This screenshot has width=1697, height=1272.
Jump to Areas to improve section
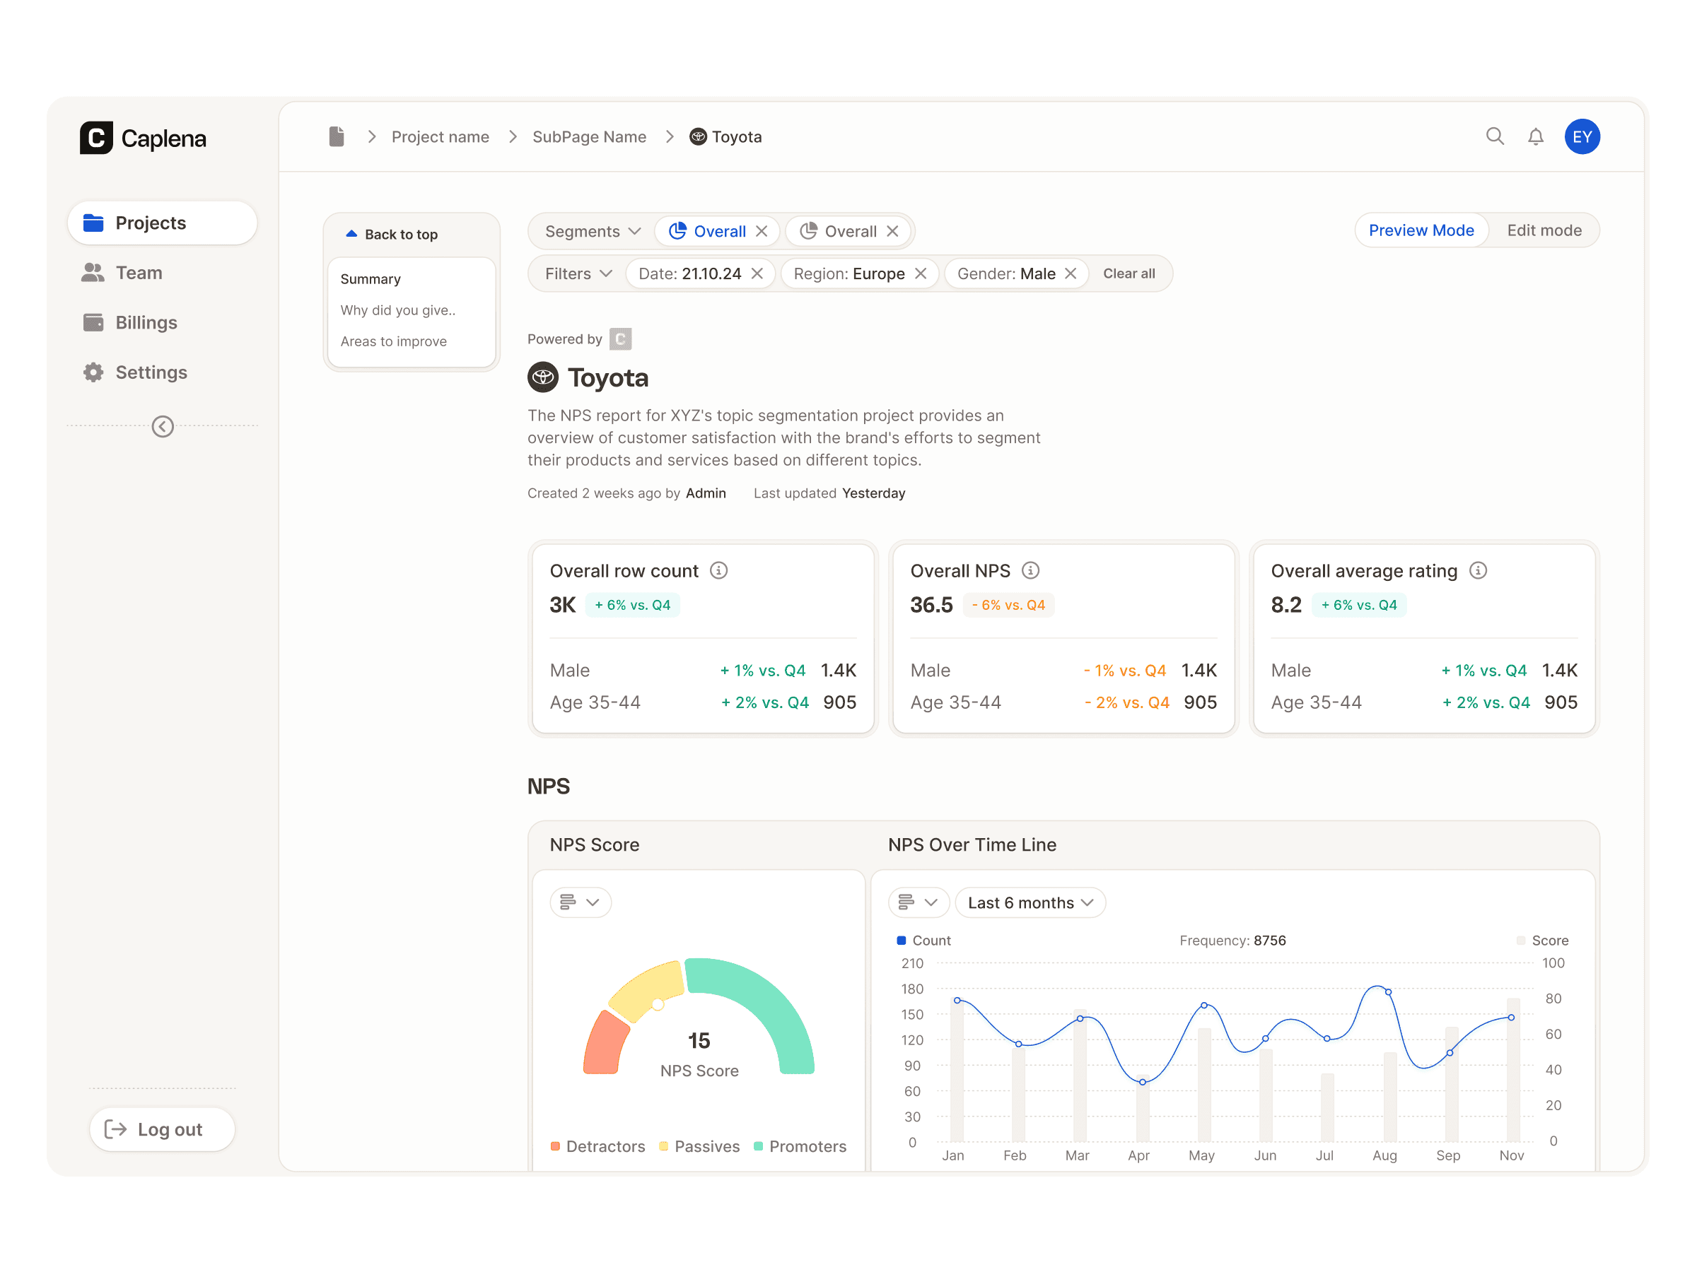(394, 341)
